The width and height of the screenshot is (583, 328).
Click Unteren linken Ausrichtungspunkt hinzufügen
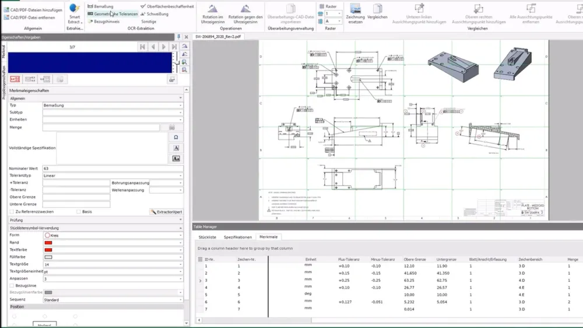click(x=419, y=14)
